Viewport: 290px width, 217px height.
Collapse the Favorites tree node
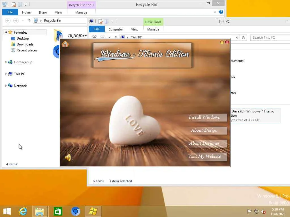click(6, 32)
